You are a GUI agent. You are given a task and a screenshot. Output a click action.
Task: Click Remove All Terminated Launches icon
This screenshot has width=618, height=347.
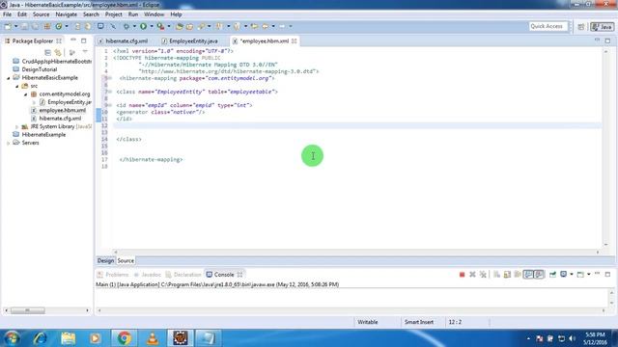coord(483,274)
